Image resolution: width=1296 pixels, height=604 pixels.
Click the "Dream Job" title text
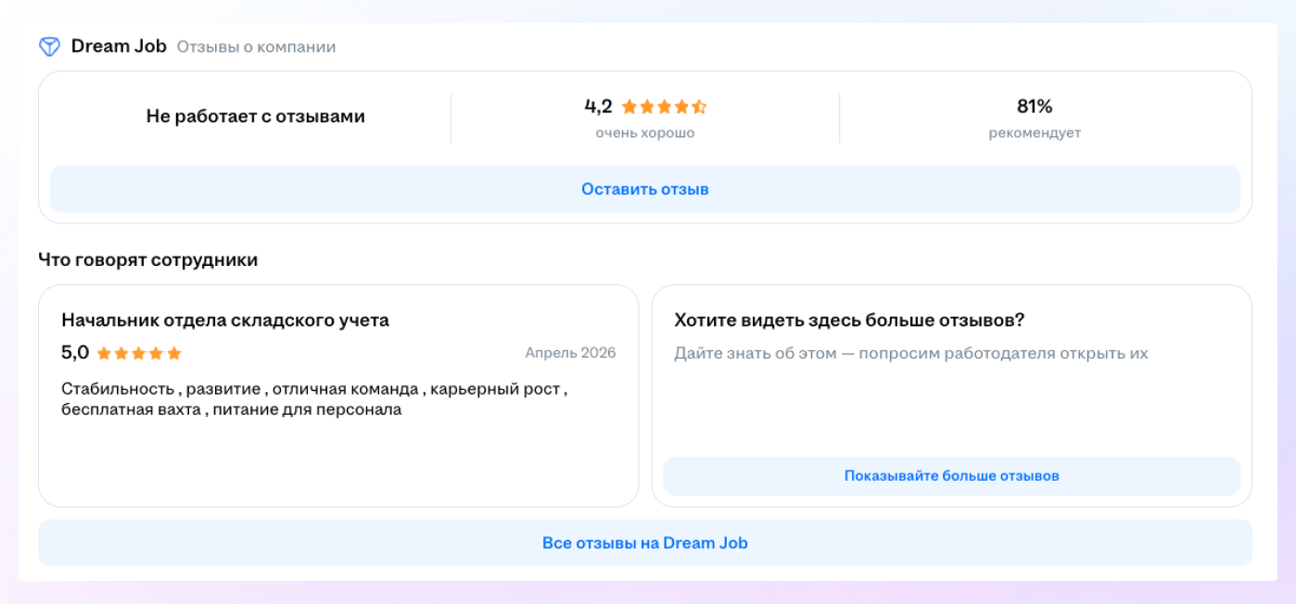point(119,46)
